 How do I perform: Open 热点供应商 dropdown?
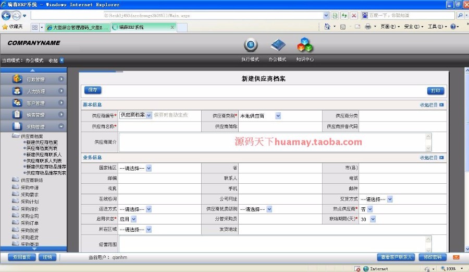(370, 209)
